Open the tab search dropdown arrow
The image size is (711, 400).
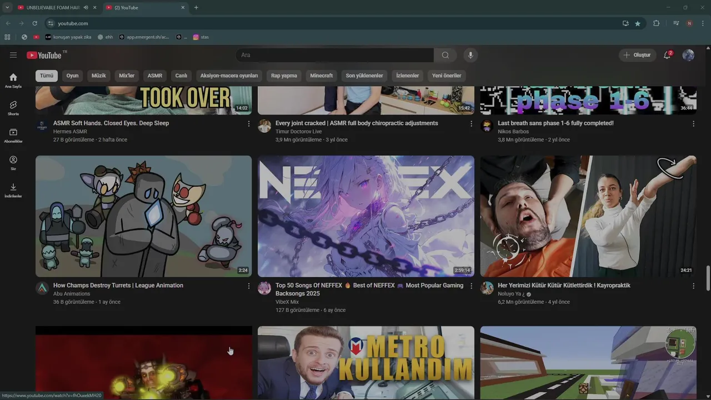7,8
